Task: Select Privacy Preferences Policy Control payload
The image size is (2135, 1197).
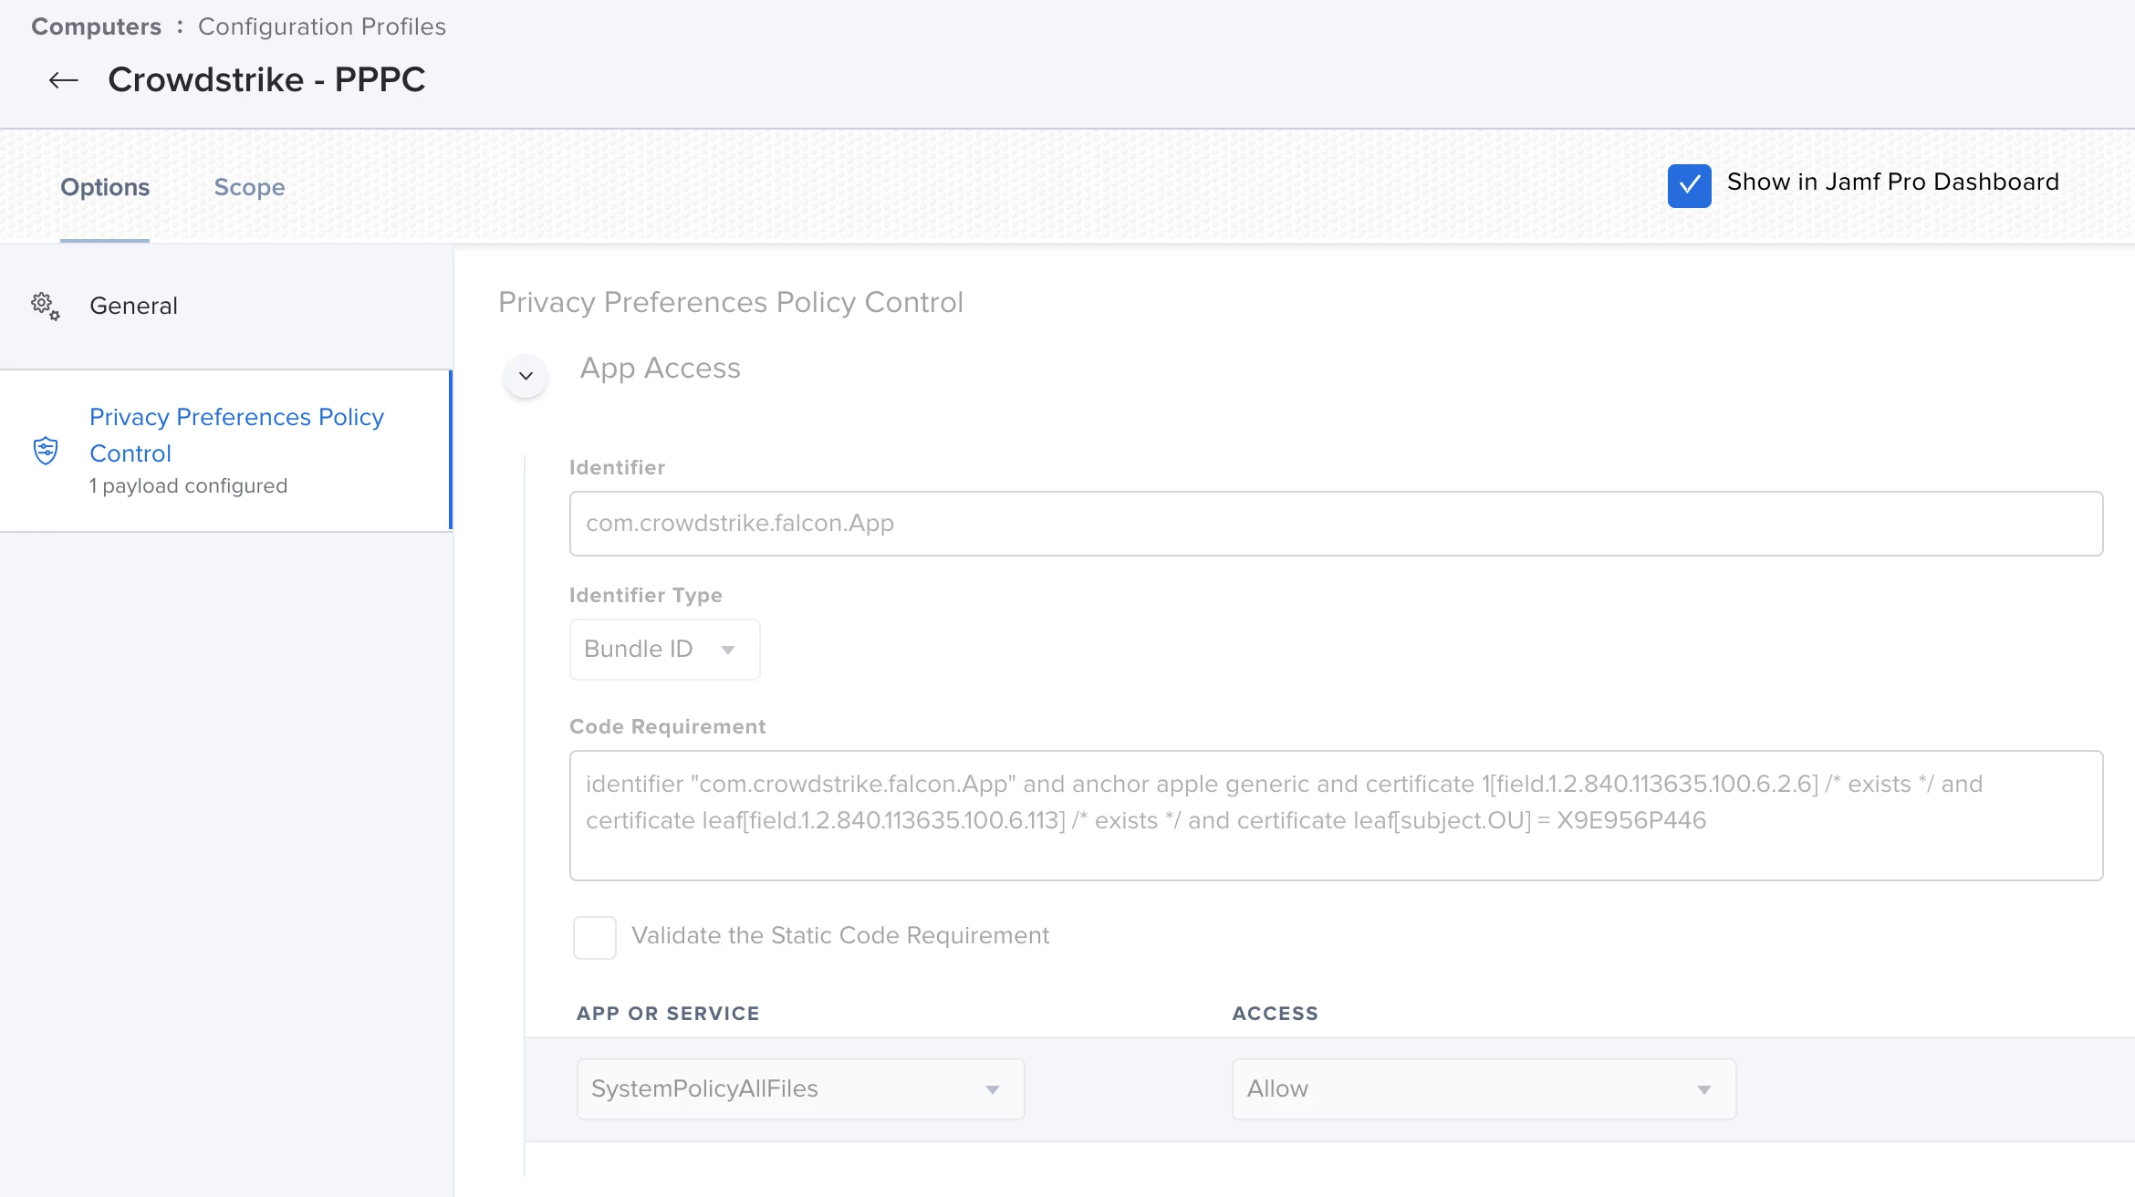Action: (236, 435)
